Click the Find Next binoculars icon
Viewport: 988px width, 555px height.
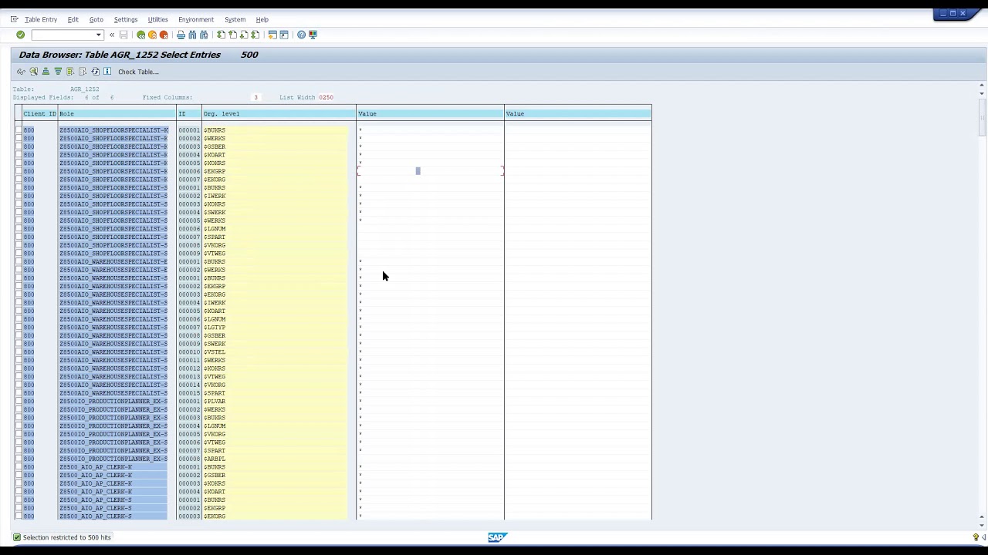pos(204,35)
